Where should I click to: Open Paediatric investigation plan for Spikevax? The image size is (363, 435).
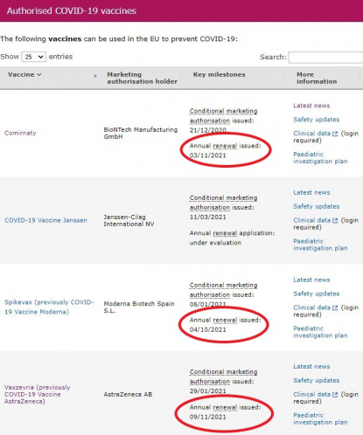[x=320, y=332]
